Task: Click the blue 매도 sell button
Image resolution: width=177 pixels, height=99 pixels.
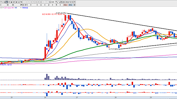Action: click(x=71, y=5)
